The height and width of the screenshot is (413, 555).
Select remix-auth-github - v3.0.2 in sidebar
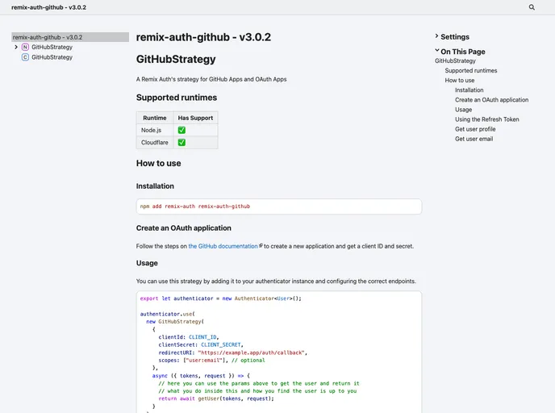[70, 37]
